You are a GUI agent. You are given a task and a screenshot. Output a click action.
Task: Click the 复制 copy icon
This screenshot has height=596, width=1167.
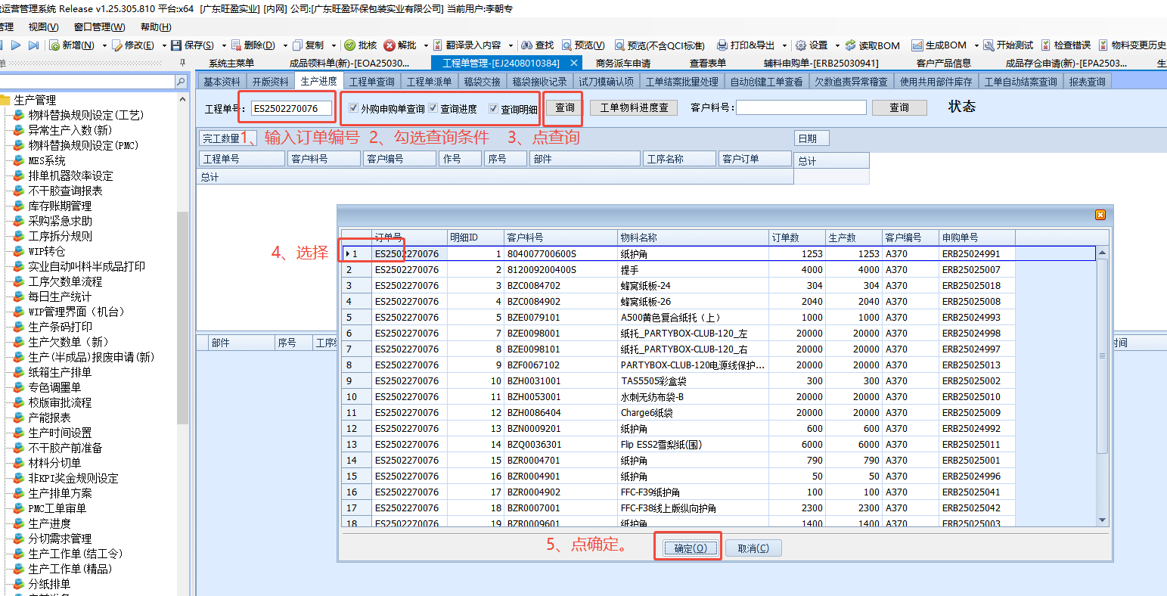tap(297, 45)
